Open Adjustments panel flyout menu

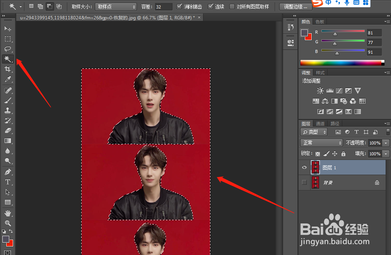tap(387, 73)
